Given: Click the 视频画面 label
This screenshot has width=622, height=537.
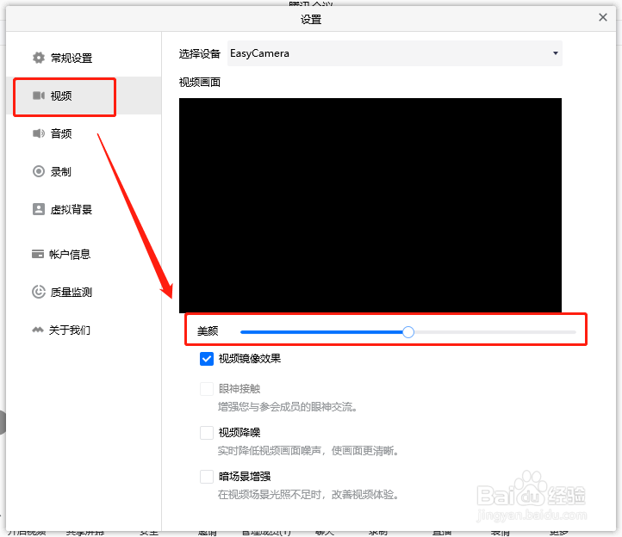Looking at the screenshot, I should click(200, 82).
